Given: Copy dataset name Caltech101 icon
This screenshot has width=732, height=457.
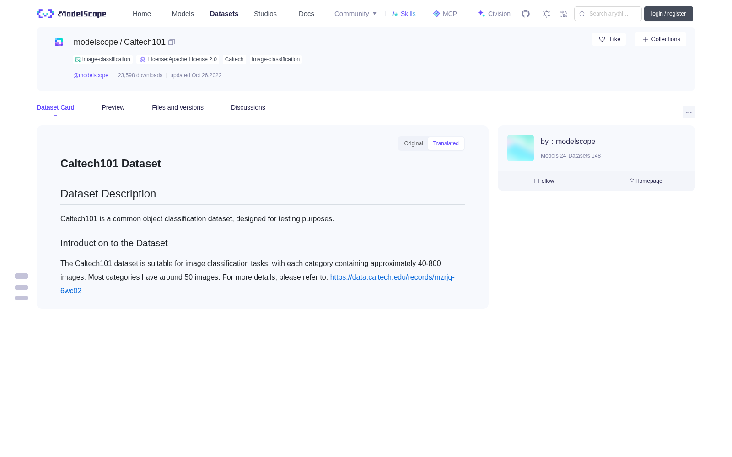Looking at the screenshot, I should click(172, 42).
